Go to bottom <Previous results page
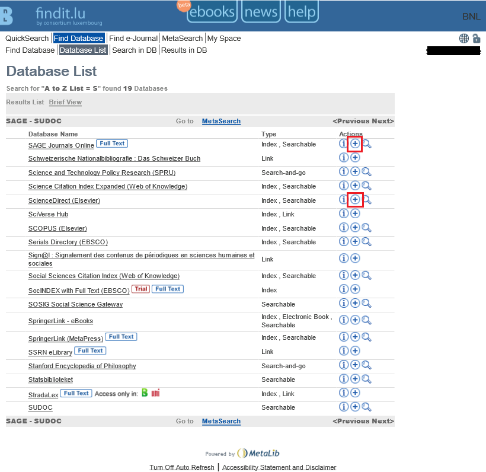Screen dimensions: 486x472 pos(351,421)
